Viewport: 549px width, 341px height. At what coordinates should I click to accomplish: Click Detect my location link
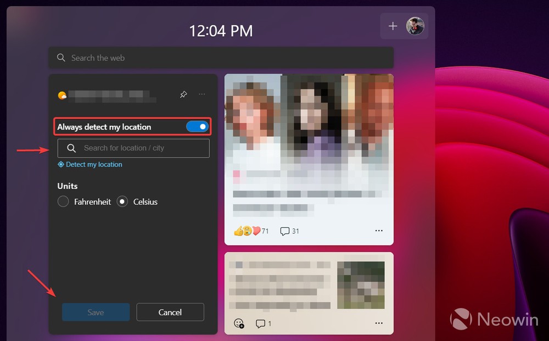(94, 164)
